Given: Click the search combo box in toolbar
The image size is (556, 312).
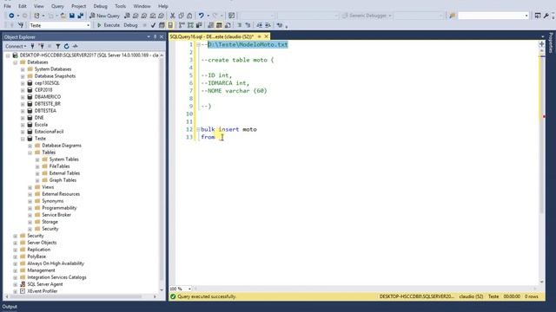Looking at the screenshot, I should tap(493, 16).
